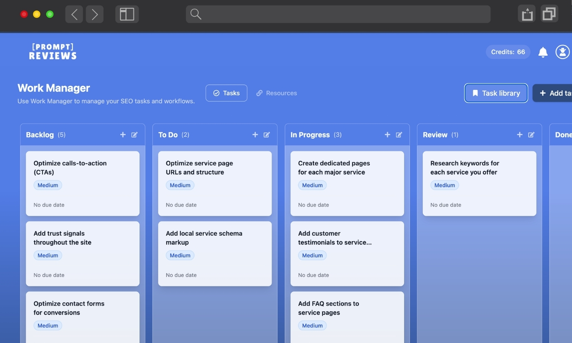The image size is (572, 343).
Task: Open the Task library
Action: (x=496, y=93)
